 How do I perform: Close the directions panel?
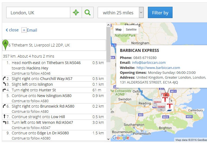click(x=12, y=30)
